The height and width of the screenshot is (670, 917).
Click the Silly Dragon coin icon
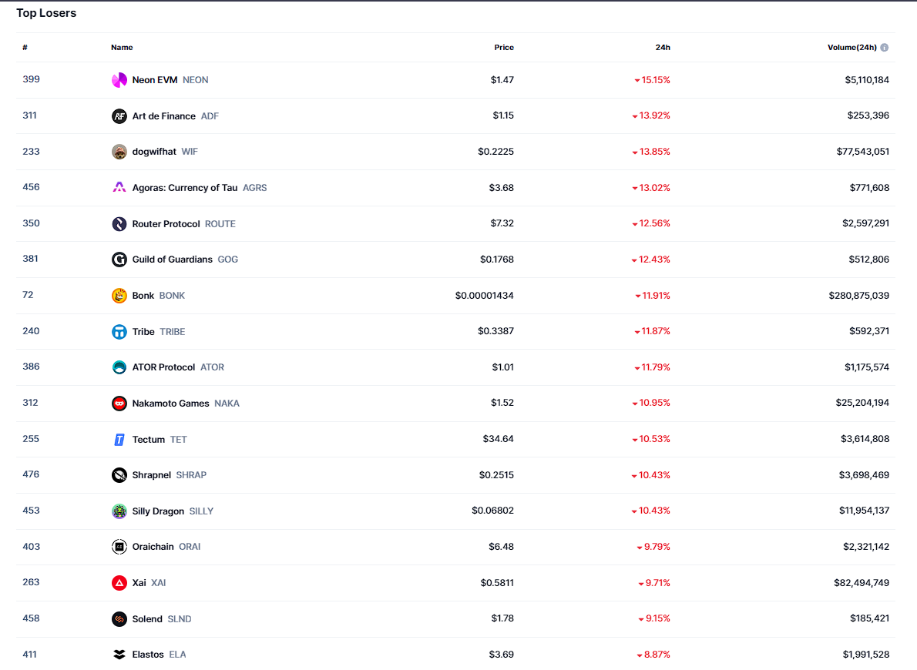point(119,511)
